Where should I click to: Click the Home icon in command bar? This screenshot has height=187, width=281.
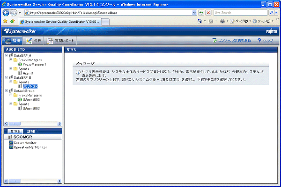tap(200, 21)
